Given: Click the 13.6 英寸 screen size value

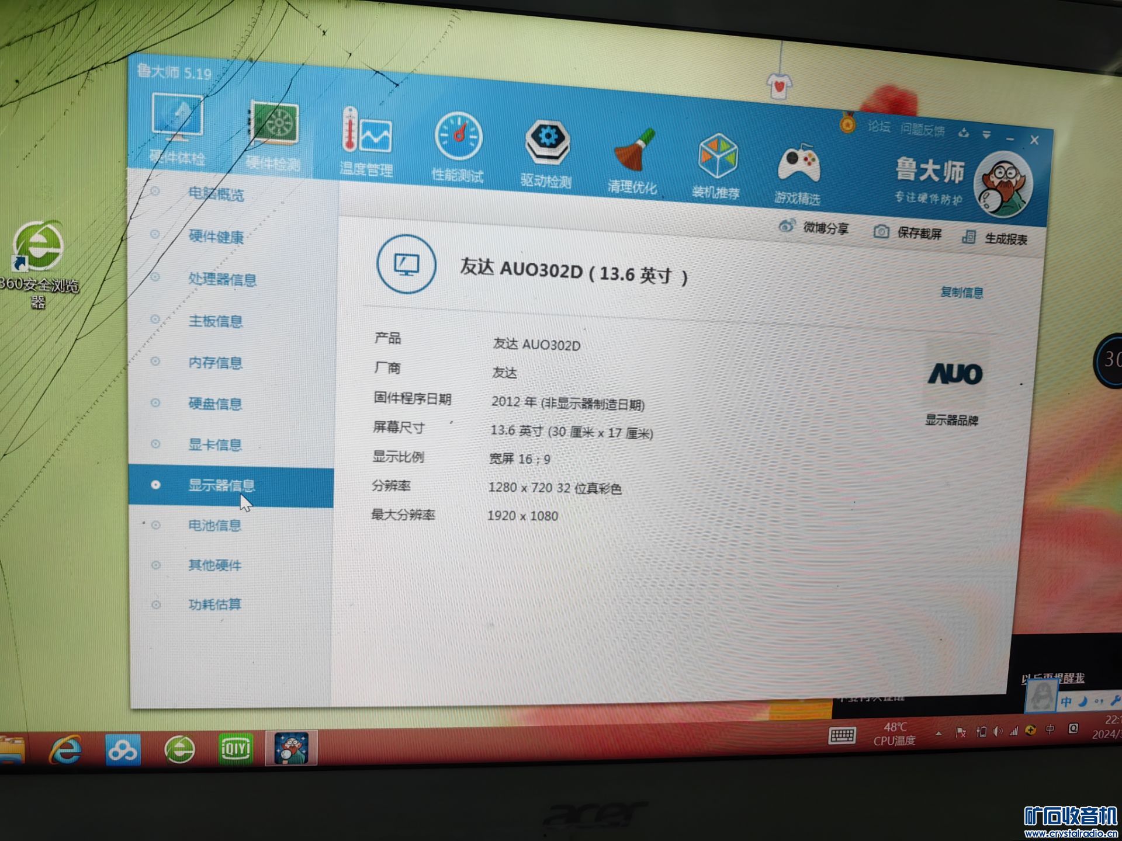Looking at the screenshot, I should tap(572, 432).
